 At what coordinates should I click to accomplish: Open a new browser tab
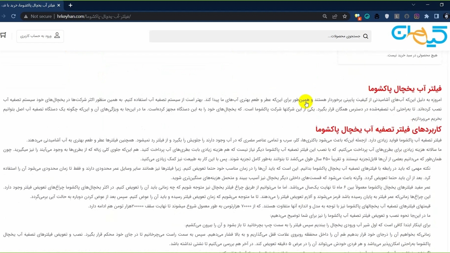[70, 5]
